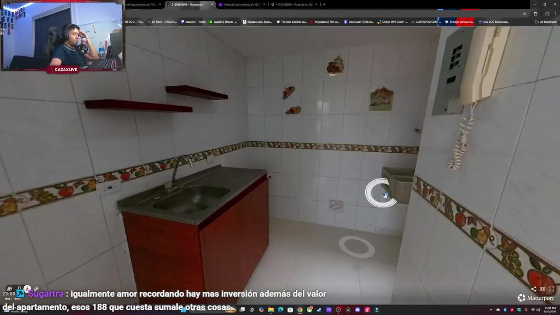The width and height of the screenshot is (560, 315).
Task: Open Steam from taskbar
Action: [319, 310]
